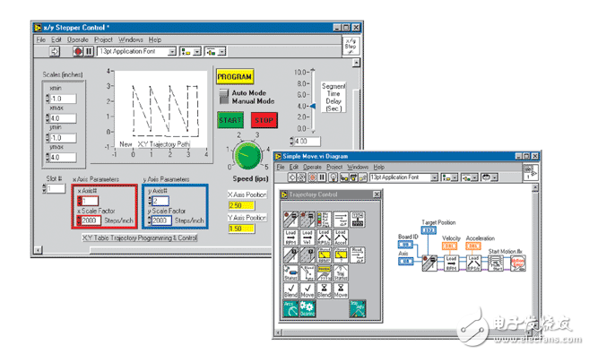Screen dimensions: 589x354
Task: Pause execution in the Stepper Control toolbar
Action: click(x=89, y=51)
